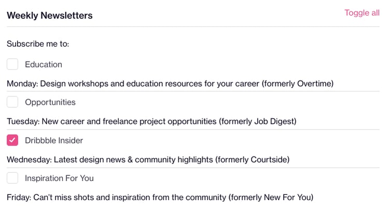
Task: Click the Weekly Newsletters heading
Action: (50, 16)
